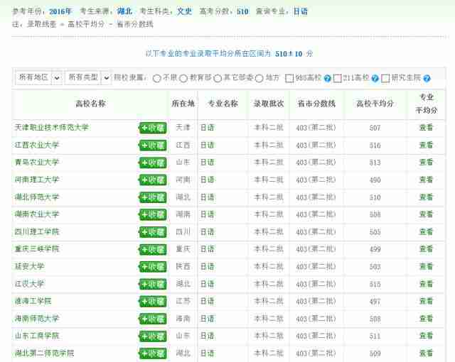Image resolution: width=455 pixels, height=362 pixels.
Task: Open help icon next to 研究生院
Action: point(427,78)
